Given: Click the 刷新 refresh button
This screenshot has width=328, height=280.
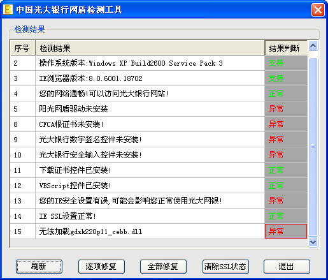Looking at the screenshot, I should 39,267.
